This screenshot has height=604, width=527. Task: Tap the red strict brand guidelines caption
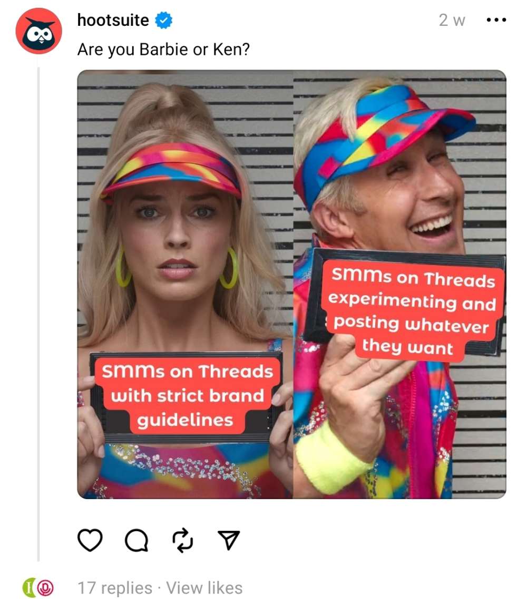pyautogui.click(x=187, y=396)
